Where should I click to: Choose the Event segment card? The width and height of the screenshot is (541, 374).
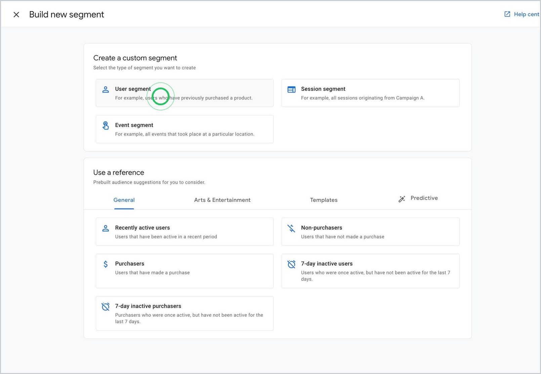click(184, 129)
